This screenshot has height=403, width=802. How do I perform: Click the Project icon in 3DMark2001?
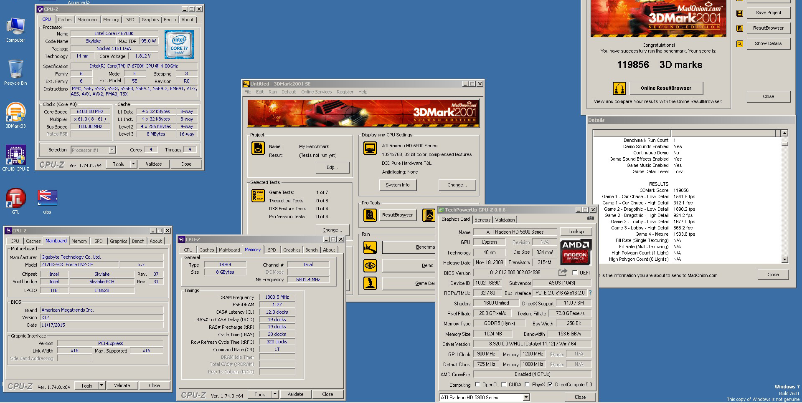[x=258, y=148]
